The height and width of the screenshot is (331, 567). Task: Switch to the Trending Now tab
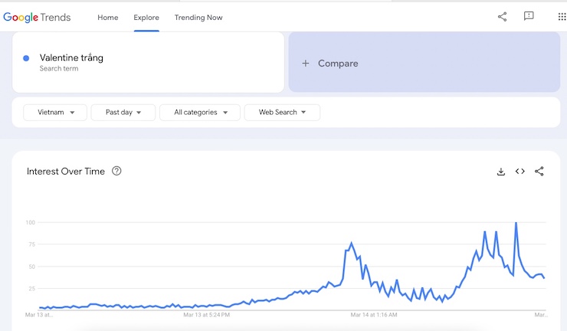[198, 18]
